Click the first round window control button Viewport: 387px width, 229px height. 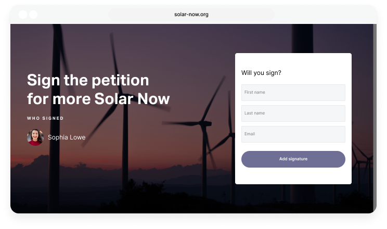coord(23,15)
